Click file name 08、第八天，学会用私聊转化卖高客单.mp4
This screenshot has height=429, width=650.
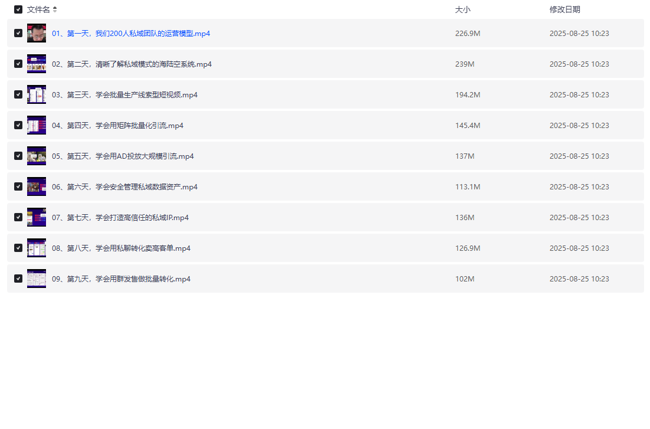point(121,248)
